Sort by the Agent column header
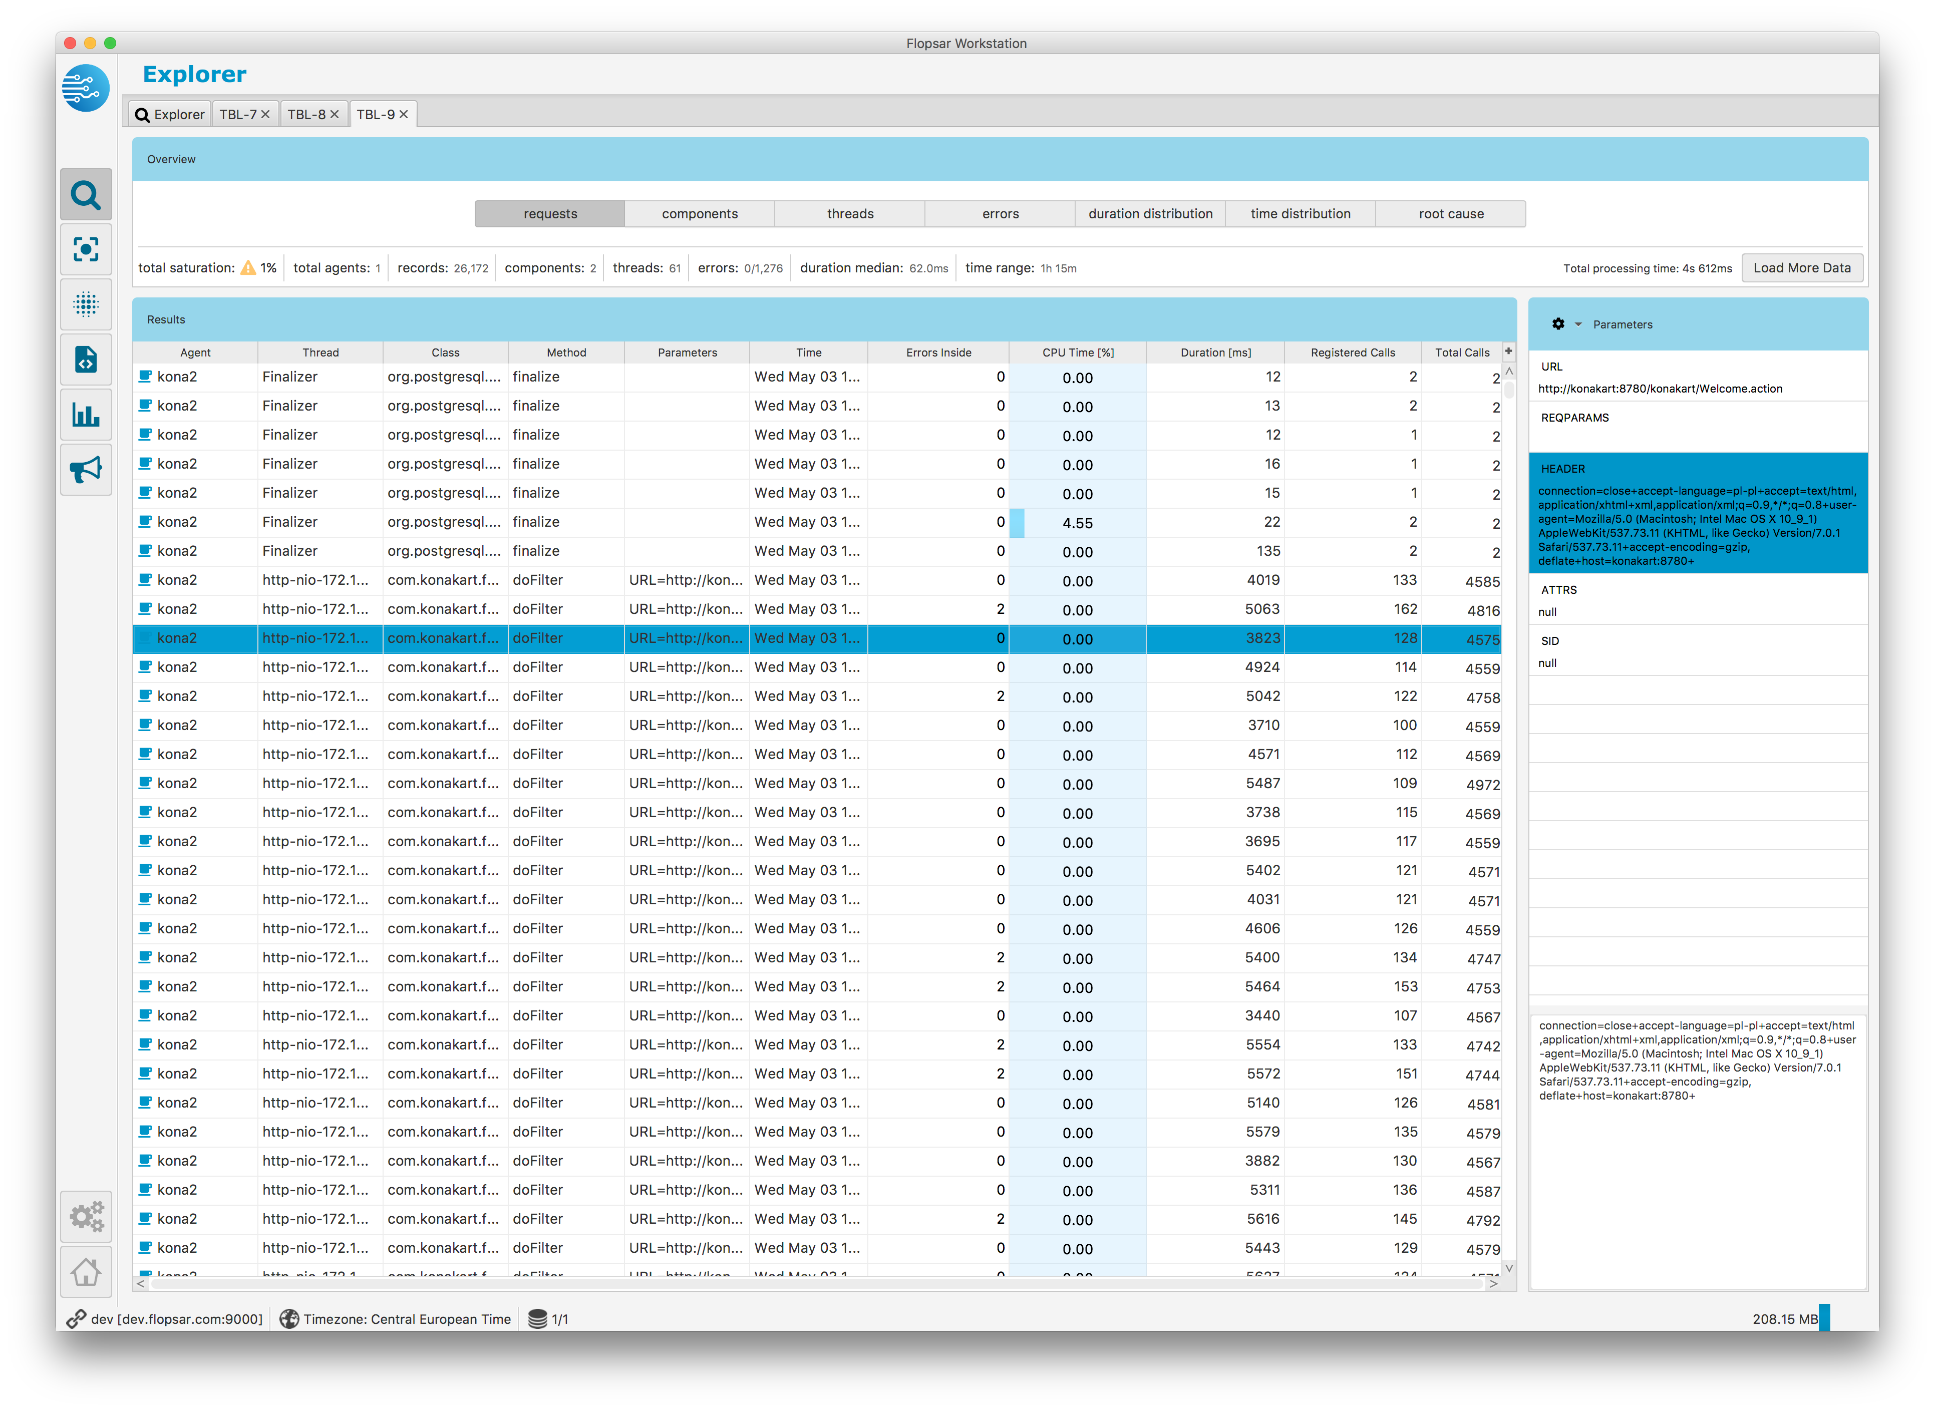The image size is (1935, 1411). 196,352
